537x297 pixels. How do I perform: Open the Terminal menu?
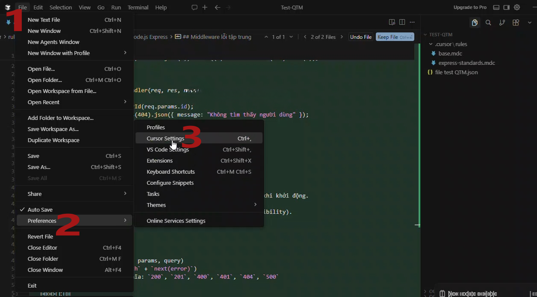pos(138,7)
